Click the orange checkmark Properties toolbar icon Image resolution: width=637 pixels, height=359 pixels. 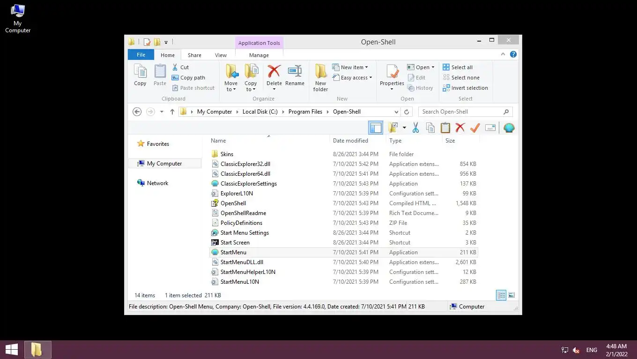[475, 128]
